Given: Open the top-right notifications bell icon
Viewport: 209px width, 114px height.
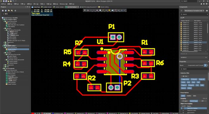Looking at the screenshot, I should (x=201, y=4).
